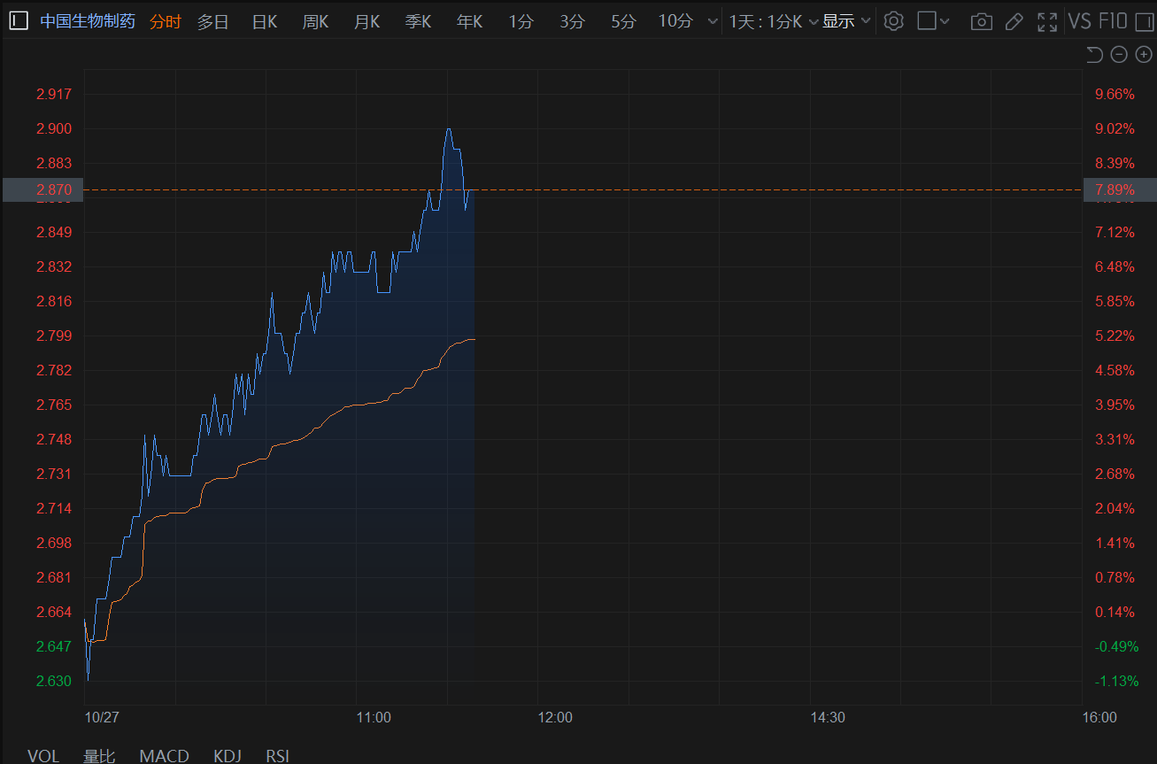Open the chart layout square dropdown

[933, 21]
